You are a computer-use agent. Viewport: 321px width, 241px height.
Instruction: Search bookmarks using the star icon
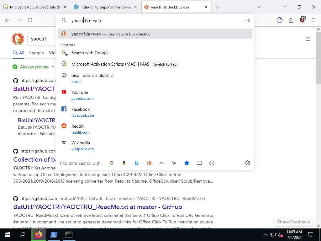tap(187, 163)
